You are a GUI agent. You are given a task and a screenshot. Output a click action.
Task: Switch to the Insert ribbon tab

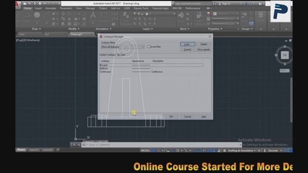[38, 8]
